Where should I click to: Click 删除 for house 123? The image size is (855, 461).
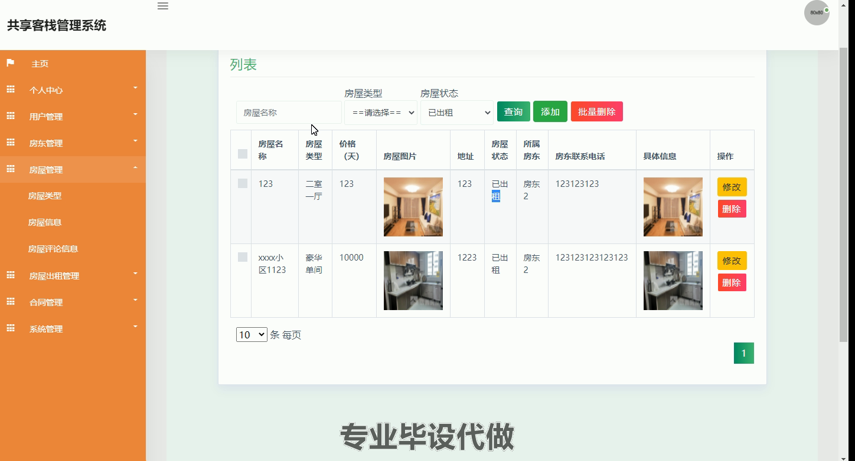click(732, 209)
